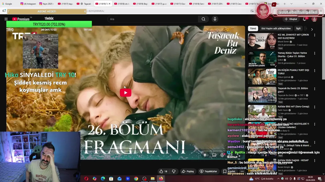Open a new browser tab with plus
This screenshot has width=325, height=182.
(x=285, y=4)
